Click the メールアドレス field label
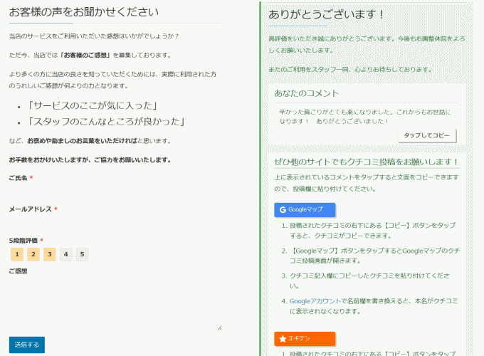The image size is (484, 356). point(30,209)
